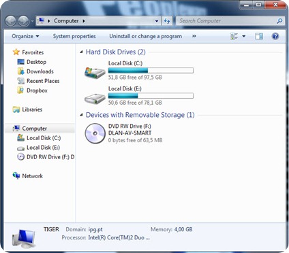Click the Downloads folder icon

(x=20, y=71)
